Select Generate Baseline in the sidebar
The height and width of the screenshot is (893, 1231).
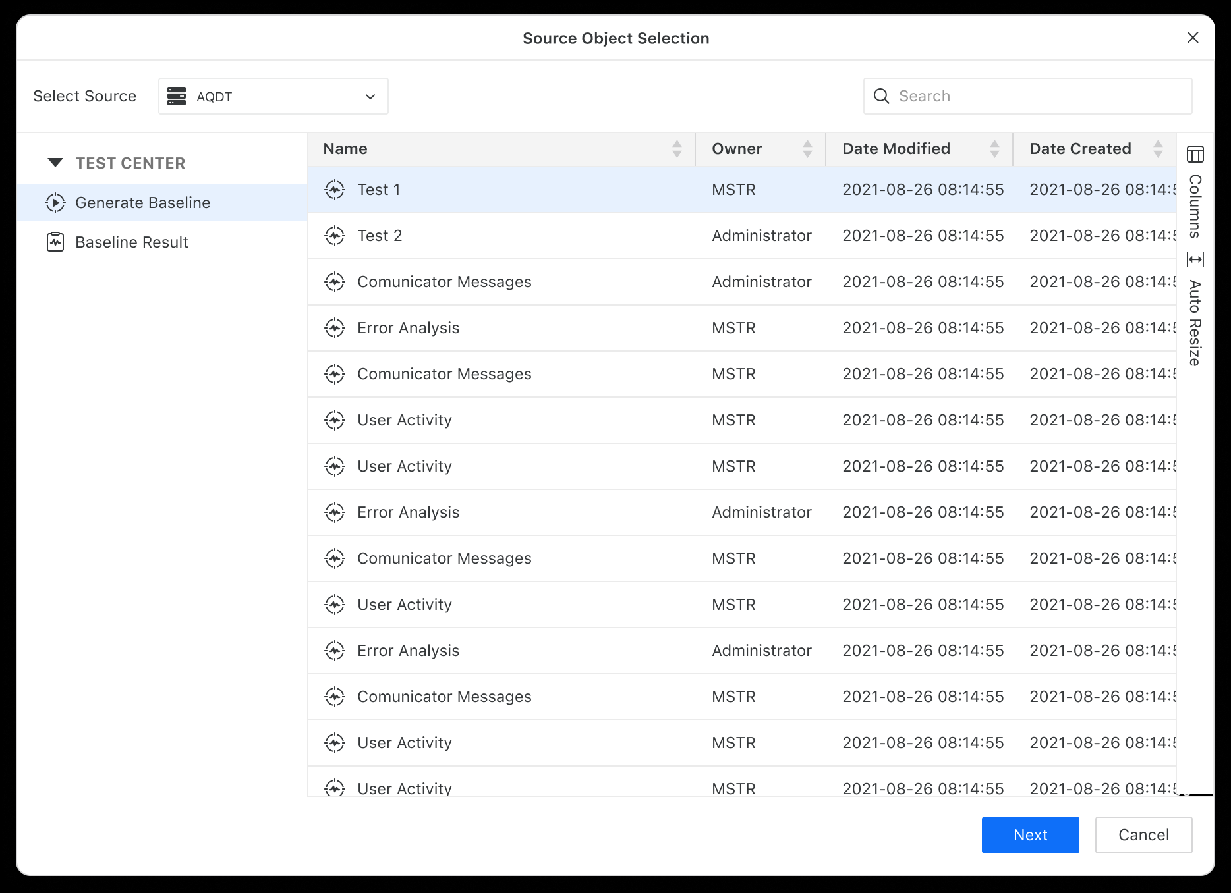pos(143,203)
